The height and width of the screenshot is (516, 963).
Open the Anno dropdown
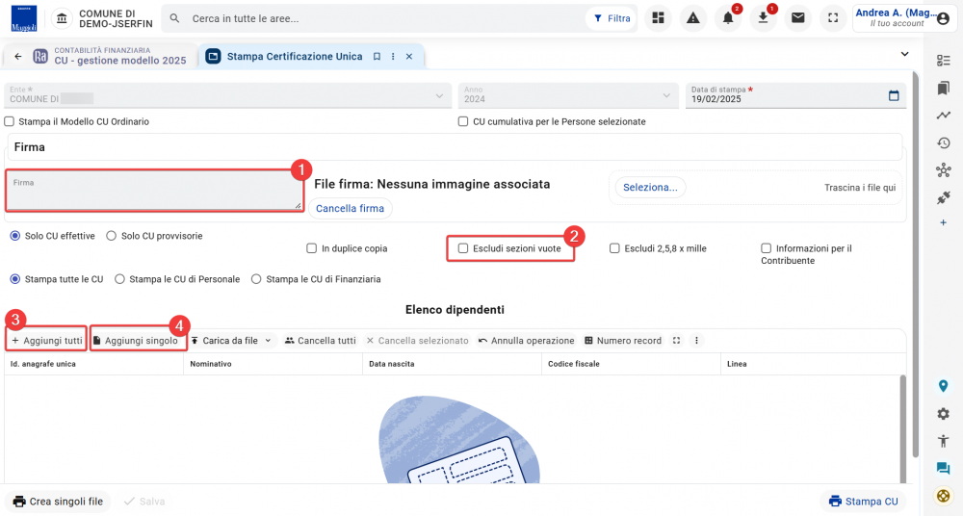[568, 96]
